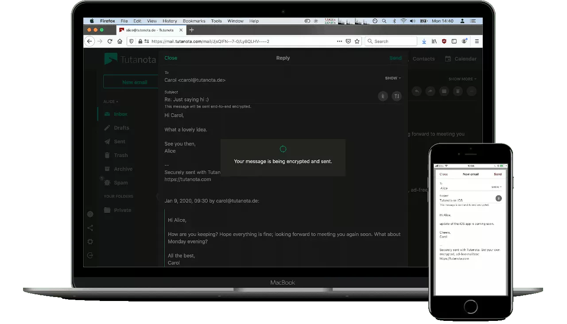Screen dimensions: 567x324
Task: Click the logout icon in sidebar
Action: point(90,255)
